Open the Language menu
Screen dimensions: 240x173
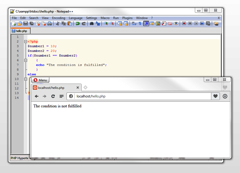(x=76, y=18)
